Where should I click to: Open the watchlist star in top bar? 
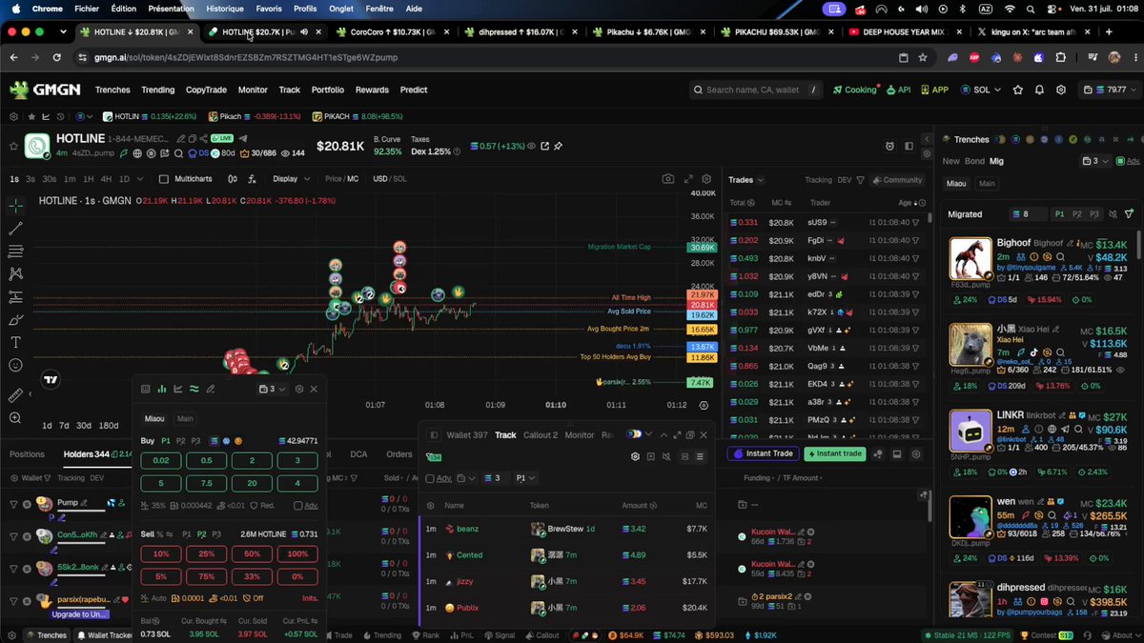1016,90
